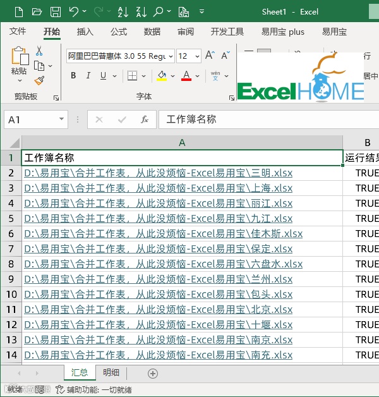
Task: Switch to the 审阅 ribbon tab
Action: pos(186,32)
